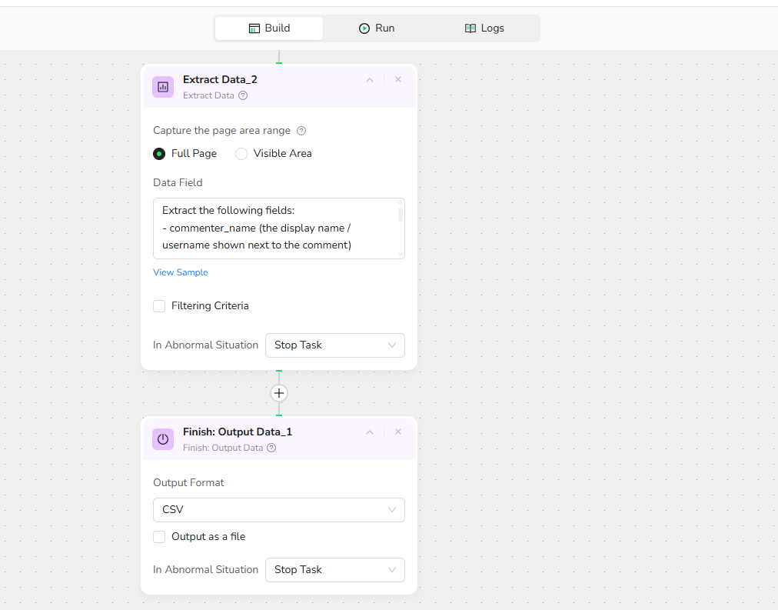
Task: Open the CSV output format dropdown
Action: 278,510
